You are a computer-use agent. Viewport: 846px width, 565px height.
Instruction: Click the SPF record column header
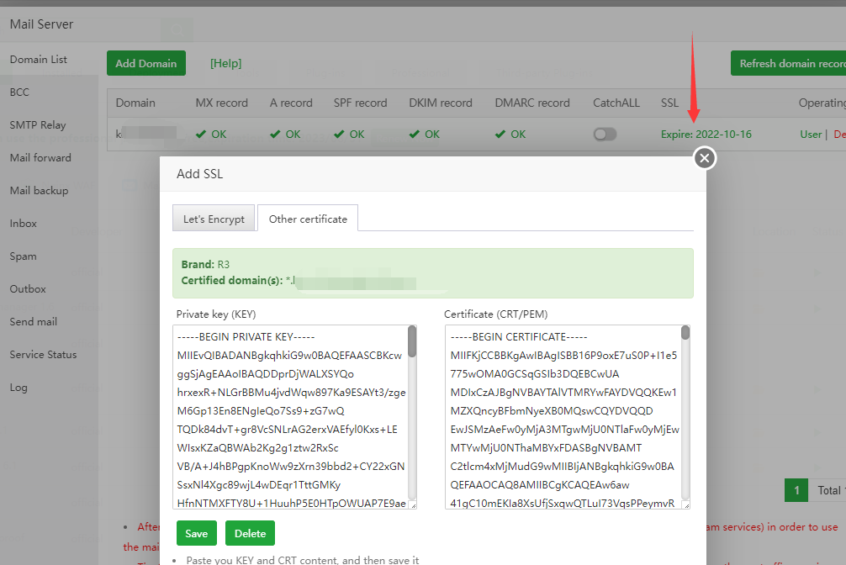(x=361, y=103)
